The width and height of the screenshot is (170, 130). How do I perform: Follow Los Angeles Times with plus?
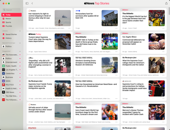coord(20,70)
